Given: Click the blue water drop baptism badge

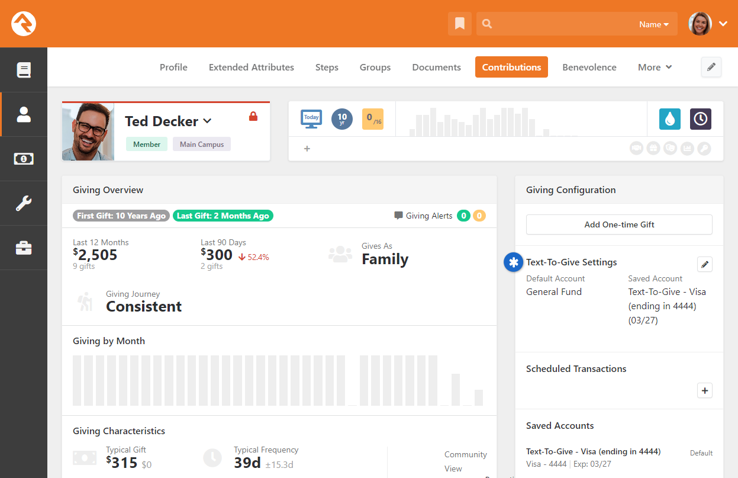Looking at the screenshot, I should (670, 119).
